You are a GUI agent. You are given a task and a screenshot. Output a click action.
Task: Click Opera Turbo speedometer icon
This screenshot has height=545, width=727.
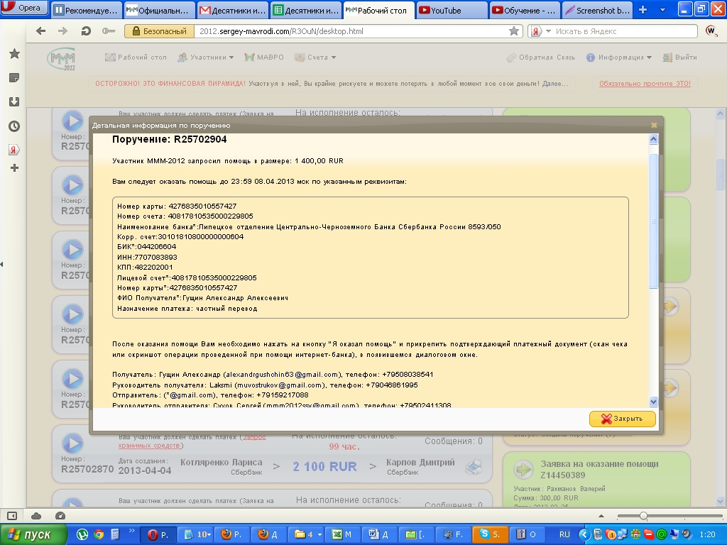tap(60, 516)
